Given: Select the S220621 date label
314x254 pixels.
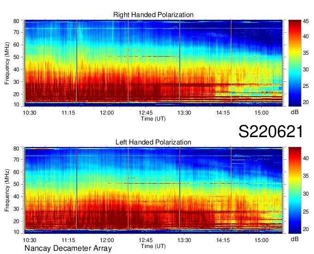Looking at the screenshot, I should point(271,132).
